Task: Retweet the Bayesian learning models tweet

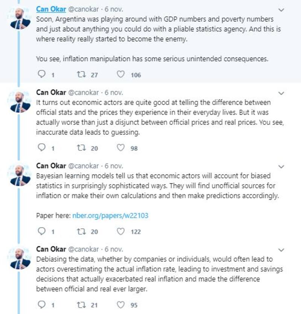Action: click(x=80, y=232)
